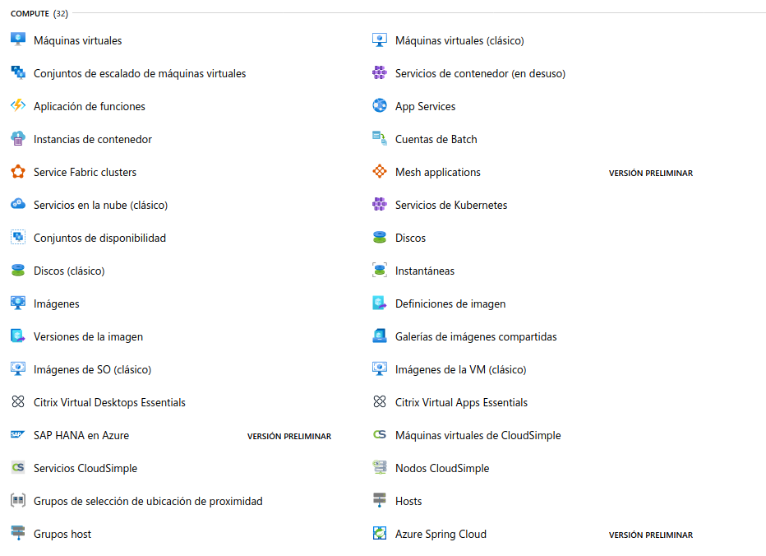Click the purple icon for Servicios de contenedor
The height and width of the screenshot is (556, 766).
click(x=380, y=72)
